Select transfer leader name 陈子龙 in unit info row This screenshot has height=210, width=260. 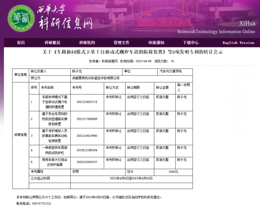coord(77,71)
